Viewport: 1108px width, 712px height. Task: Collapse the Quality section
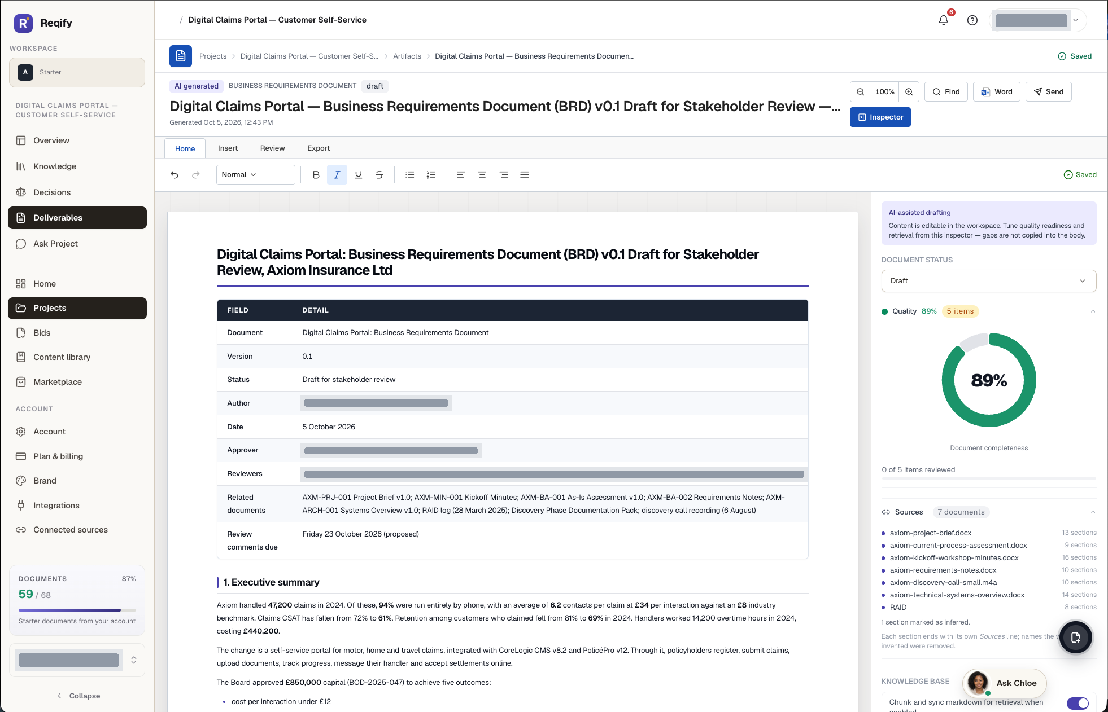coord(1093,311)
